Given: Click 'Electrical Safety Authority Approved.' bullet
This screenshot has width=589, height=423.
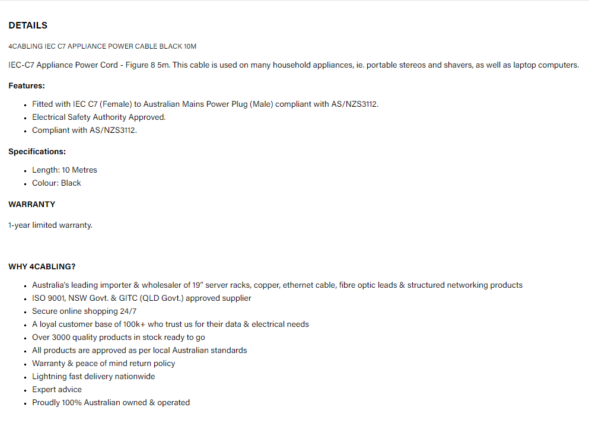Looking at the screenshot, I should pos(98,117).
